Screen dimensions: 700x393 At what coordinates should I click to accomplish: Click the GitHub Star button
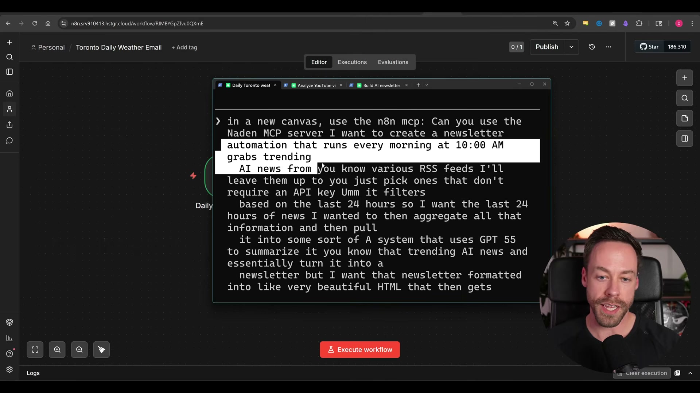coord(649,47)
